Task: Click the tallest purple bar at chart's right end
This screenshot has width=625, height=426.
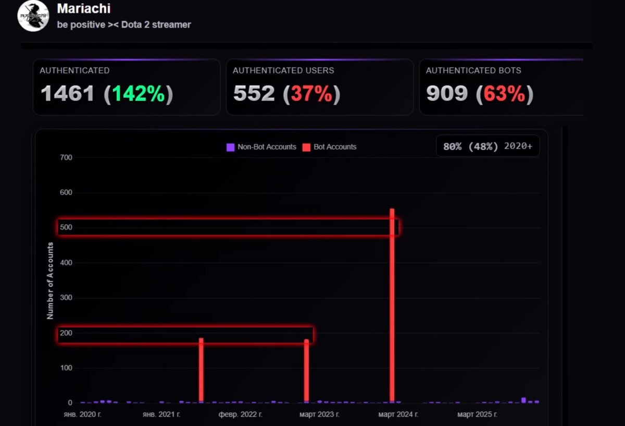Action: 523,400
